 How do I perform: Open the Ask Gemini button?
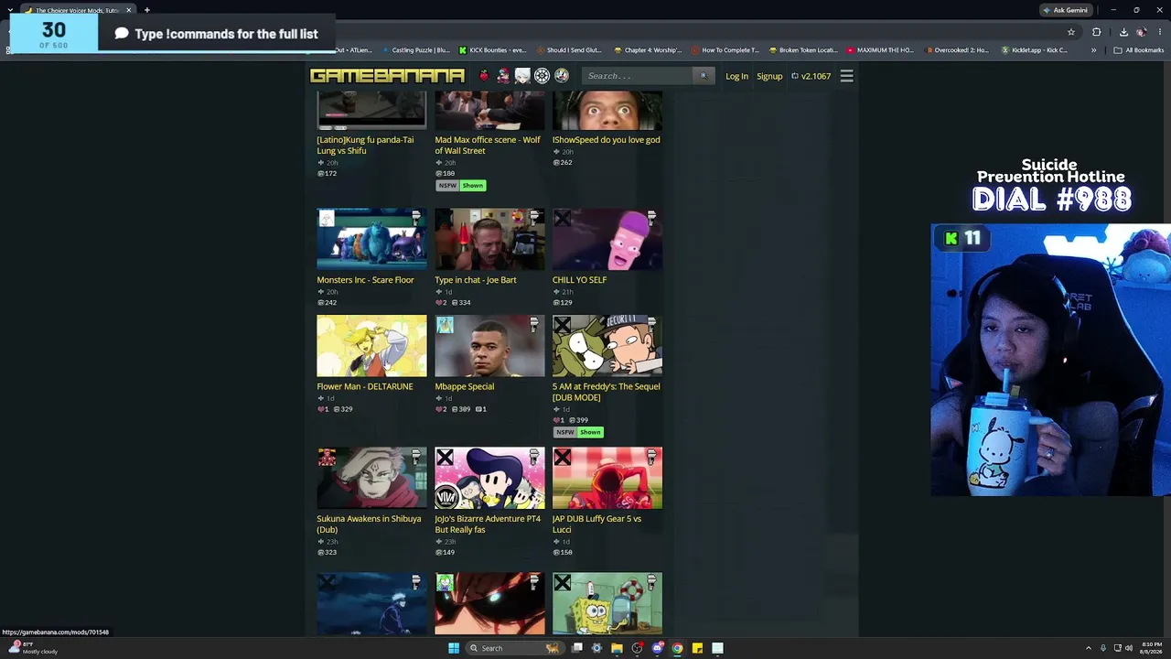point(1065,10)
